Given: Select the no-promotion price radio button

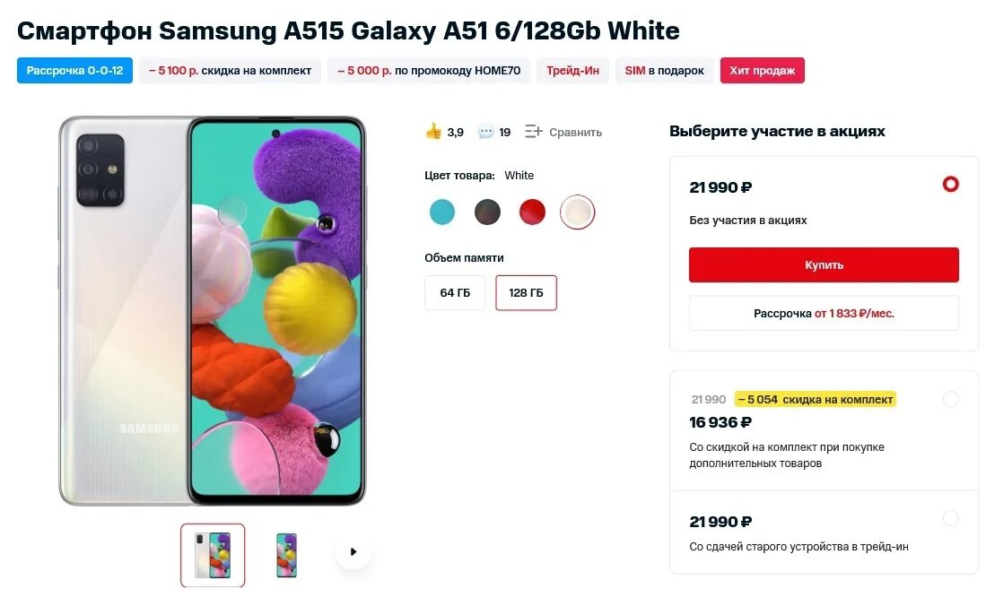Looking at the screenshot, I should click(x=951, y=185).
